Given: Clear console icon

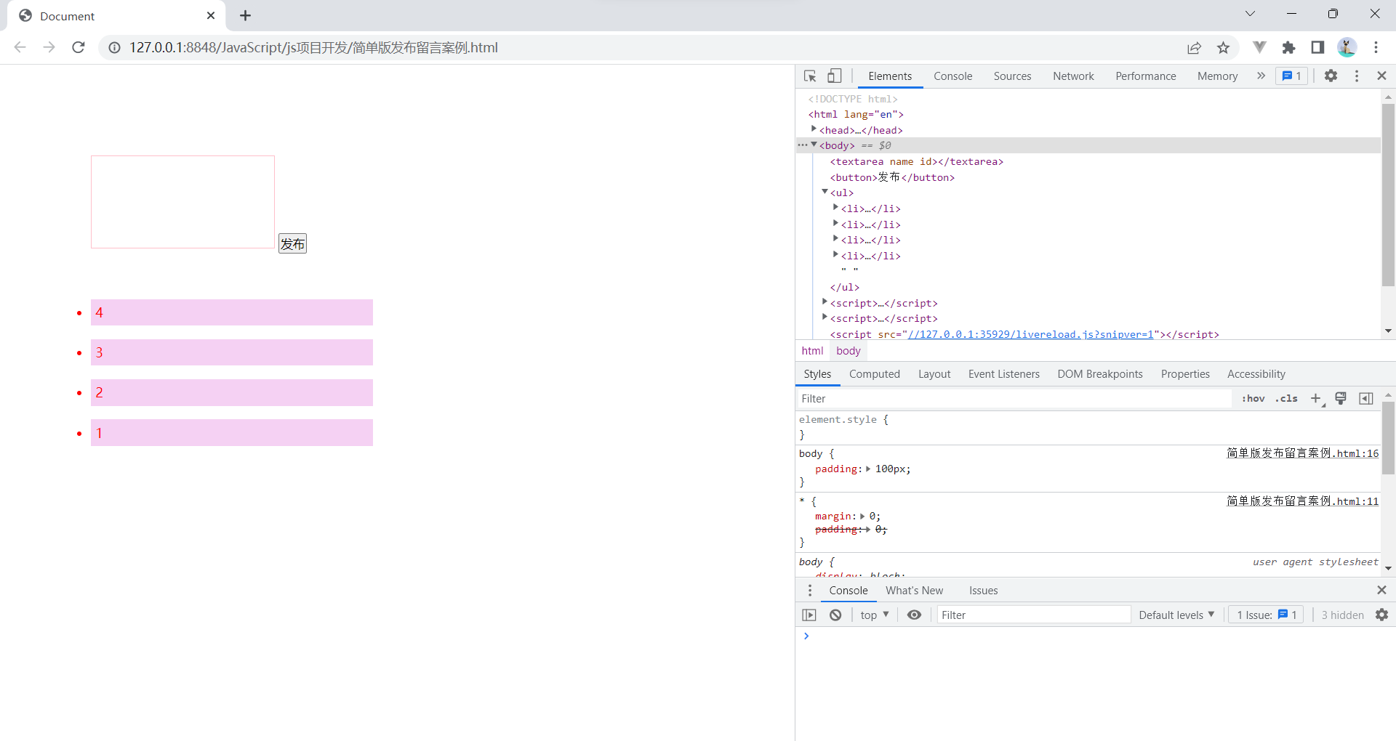Looking at the screenshot, I should pos(835,615).
